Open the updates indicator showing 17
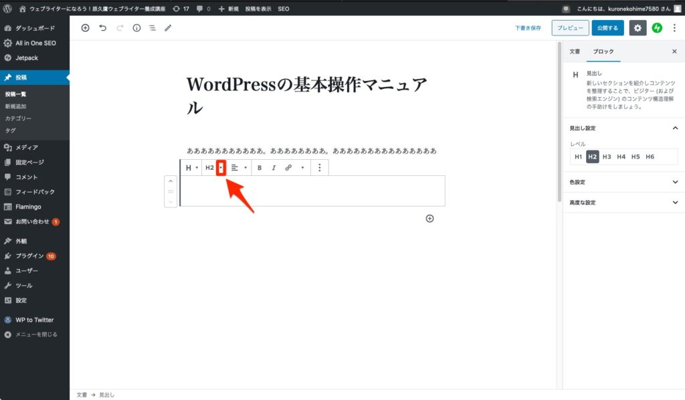Viewport: 685px width, 400px height. pyautogui.click(x=181, y=9)
